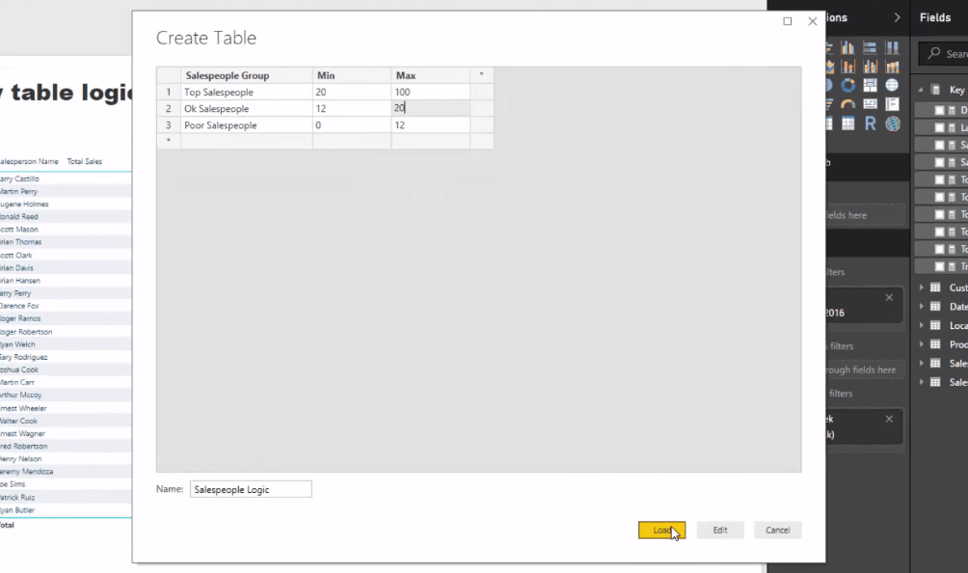Viewport: 968px width, 573px height.
Task: Select the Max cell containing 100
Action: [430, 92]
